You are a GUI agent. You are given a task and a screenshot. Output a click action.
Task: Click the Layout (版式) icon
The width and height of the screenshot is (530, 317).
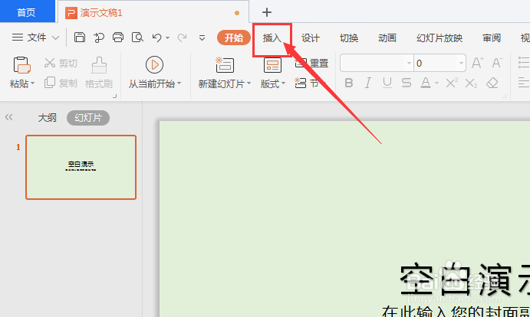click(272, 65)
